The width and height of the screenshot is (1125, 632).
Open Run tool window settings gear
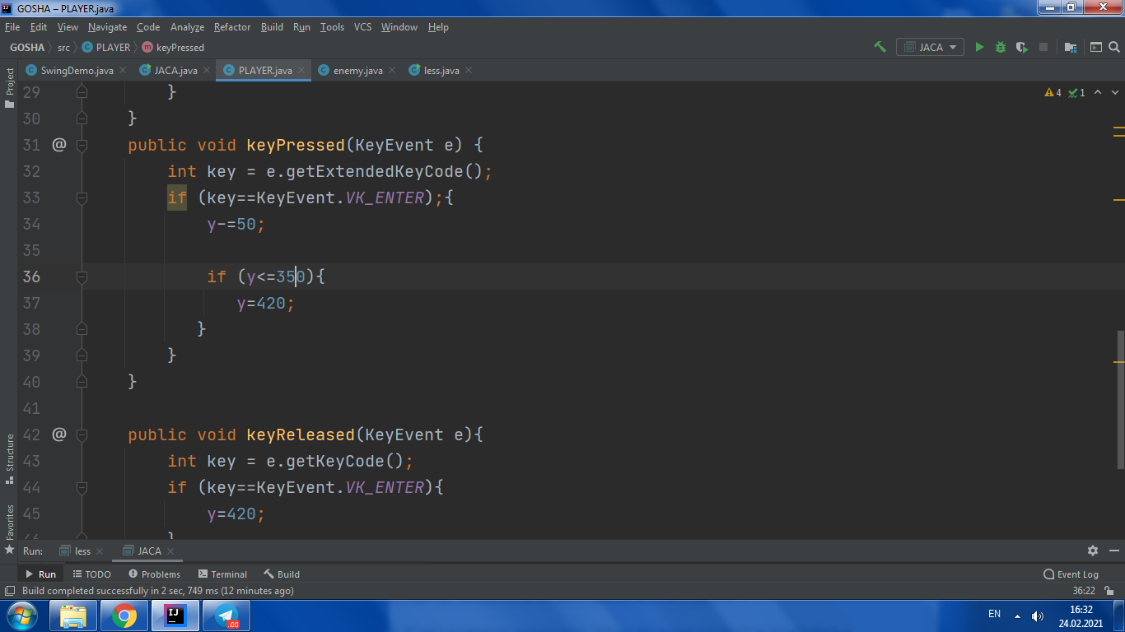[x=1093, y=551]
